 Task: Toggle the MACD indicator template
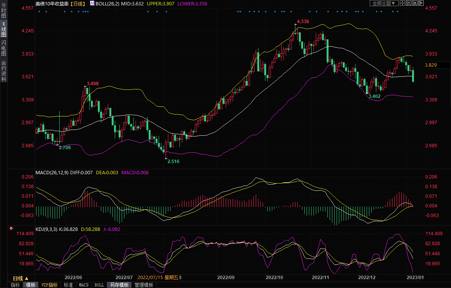click(x=84, y=285)
